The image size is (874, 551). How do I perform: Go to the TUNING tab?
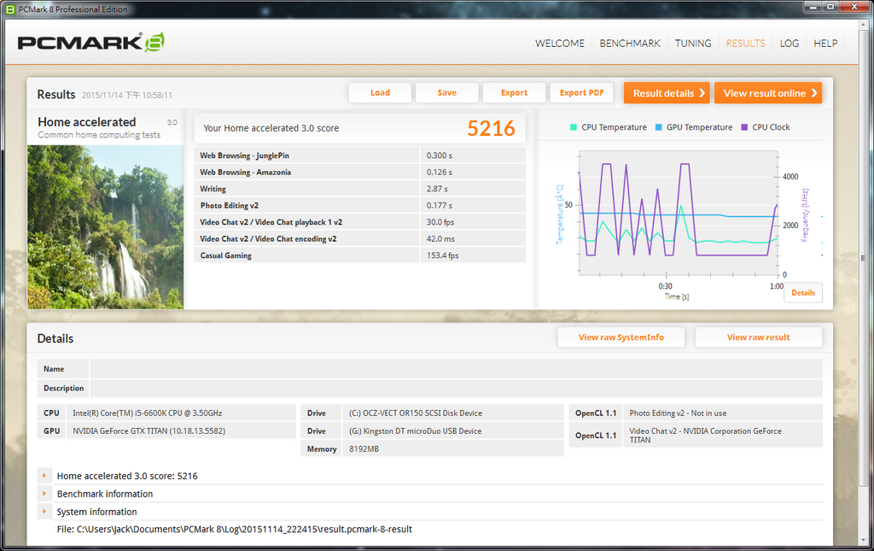pyautogui.click(x=693, y=44)
